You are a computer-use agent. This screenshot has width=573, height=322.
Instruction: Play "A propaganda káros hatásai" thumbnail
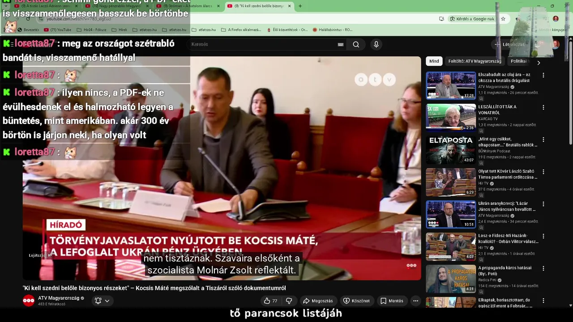[x=451, y=279]
